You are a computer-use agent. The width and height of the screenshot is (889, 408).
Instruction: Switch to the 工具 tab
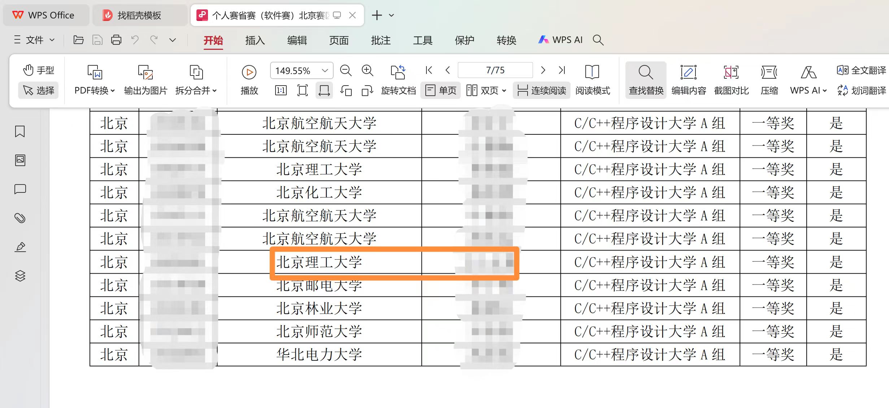click(x=422, y=40)
